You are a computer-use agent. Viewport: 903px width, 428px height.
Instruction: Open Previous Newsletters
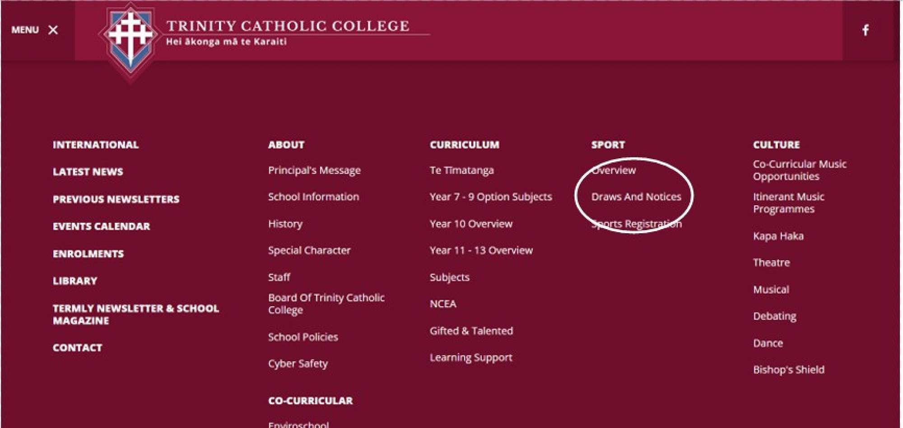tap(116, 199)
